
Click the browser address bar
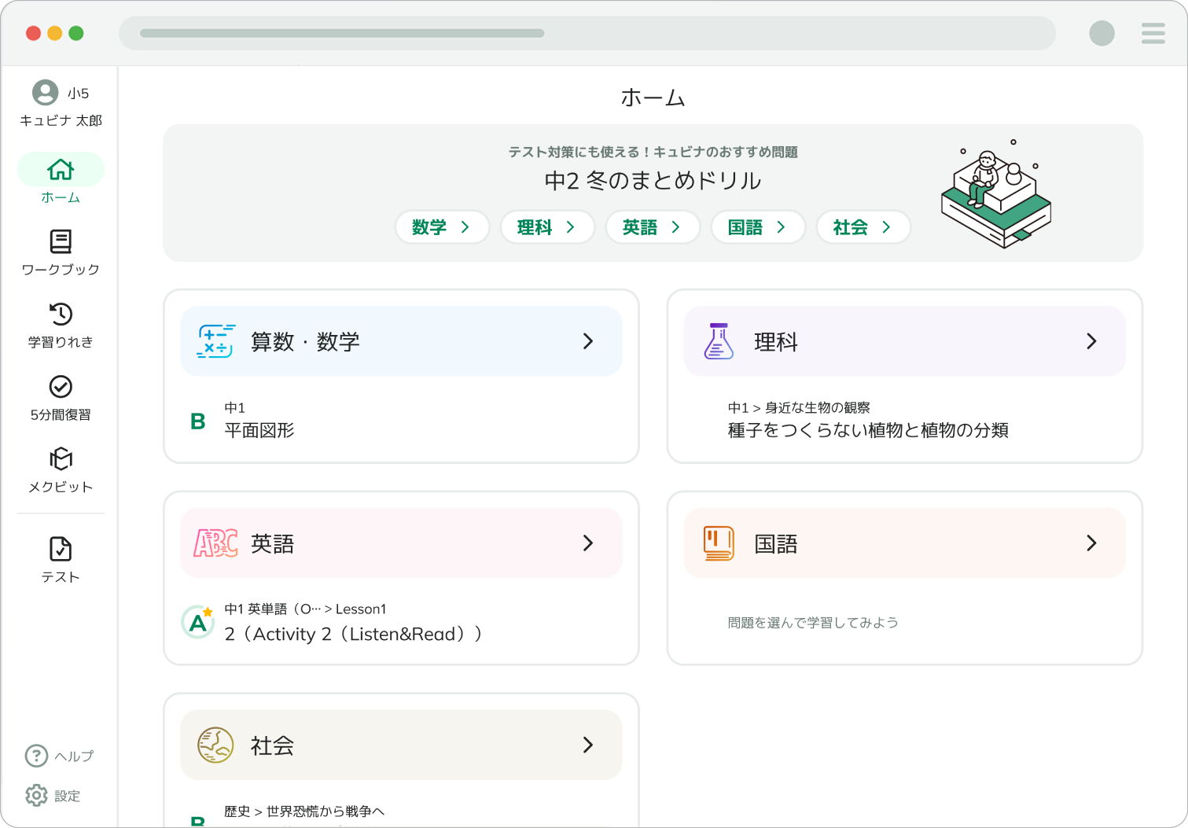[587, 33]
